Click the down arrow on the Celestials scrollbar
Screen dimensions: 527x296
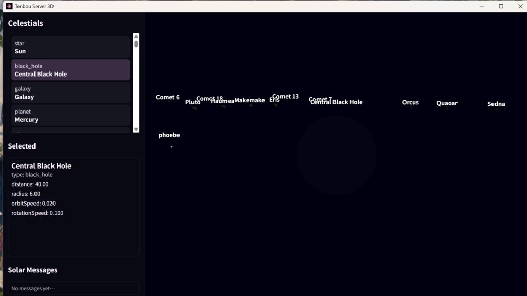136,128
